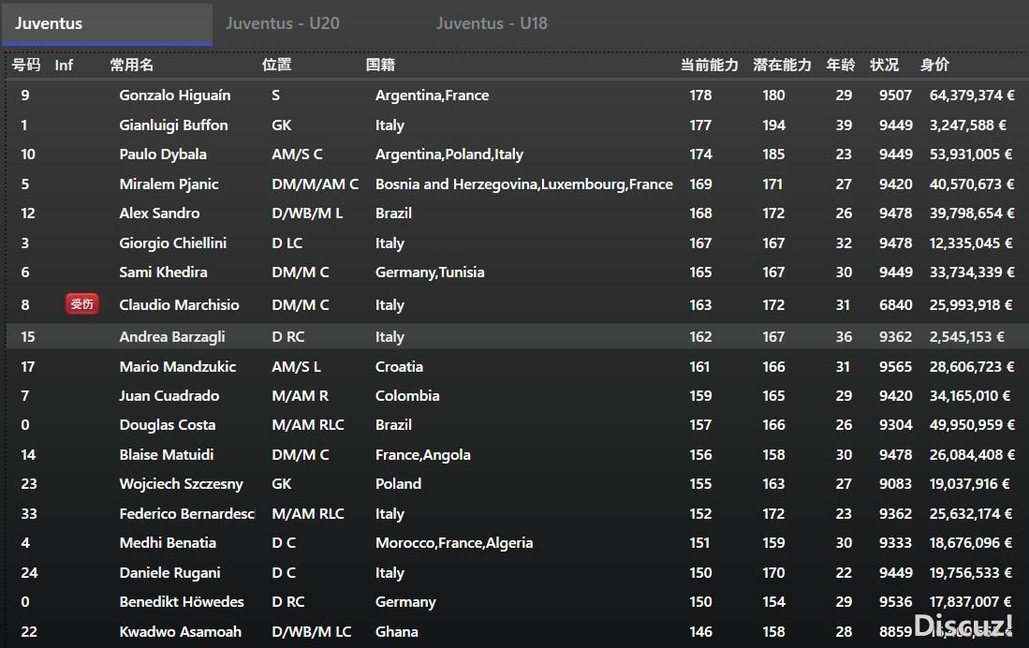This screenshot has width=1029, height=648.
Task: Choose Daniele Rugani in the list
Action: point(169,572)
